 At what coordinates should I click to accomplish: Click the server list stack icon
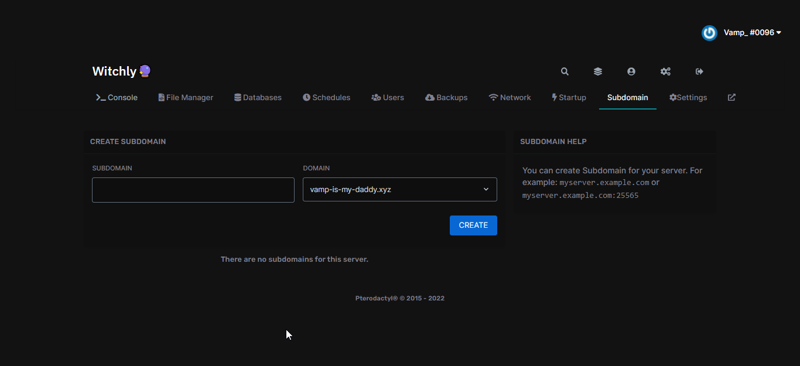597,71
